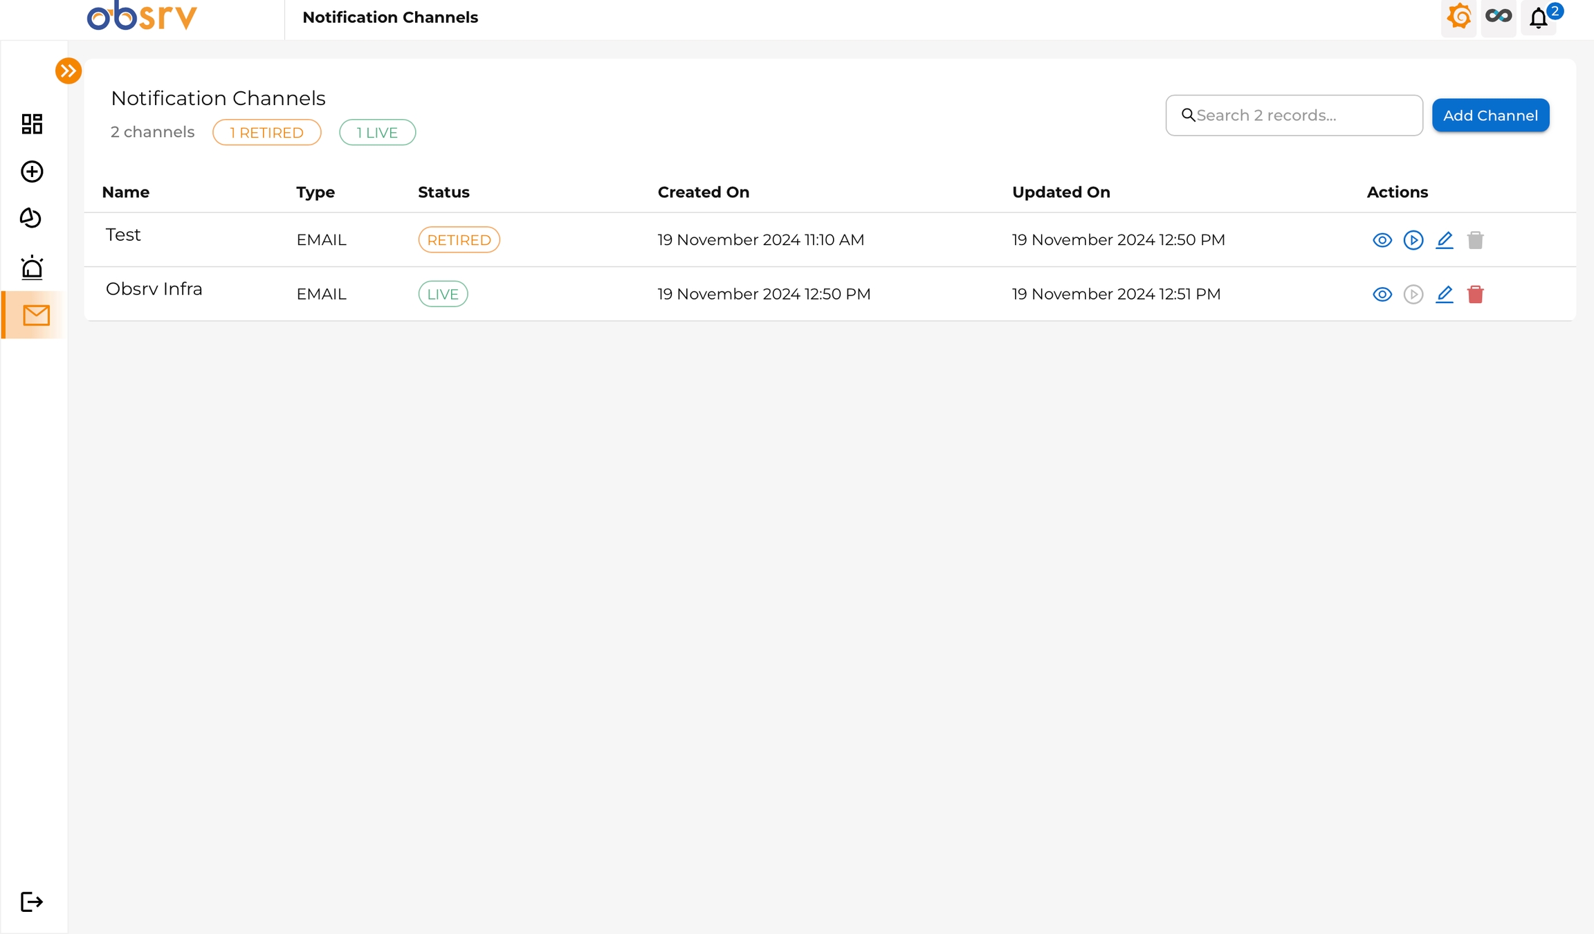Viewport: 1594px width, 934px height.
Task: Select the envelope notification channels sidebar icon
Action: pos(36,315)
